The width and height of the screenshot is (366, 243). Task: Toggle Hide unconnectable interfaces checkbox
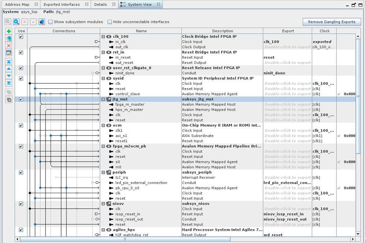[110, 22]
